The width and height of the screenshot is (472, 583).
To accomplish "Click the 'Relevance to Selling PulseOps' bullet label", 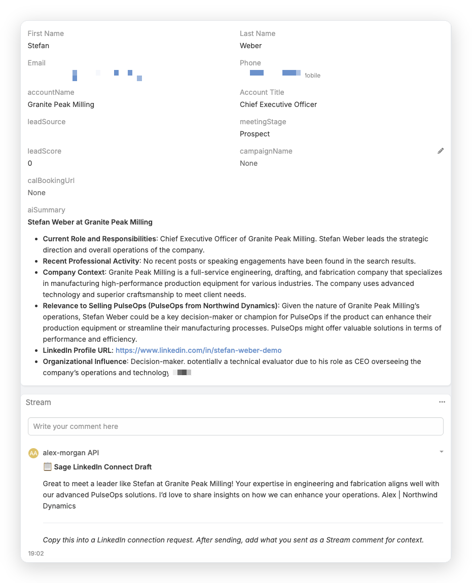I will tap(160, 306).
